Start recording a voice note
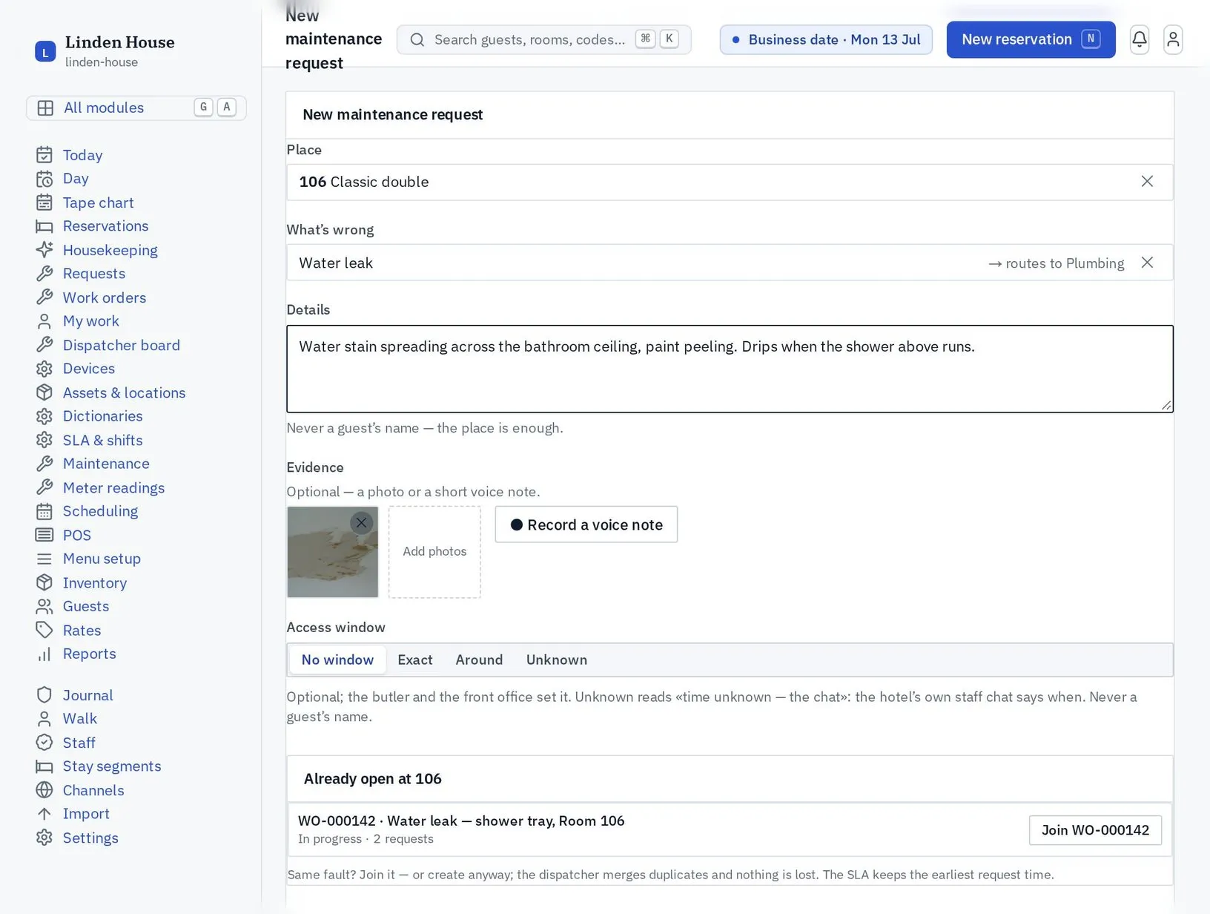The height and width of the screenshot is (914, 1210). tap(586, 525)
